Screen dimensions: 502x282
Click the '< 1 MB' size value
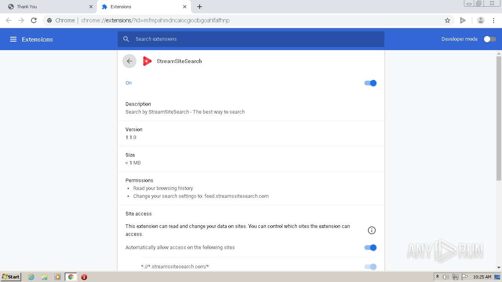(x=133, y=163)
